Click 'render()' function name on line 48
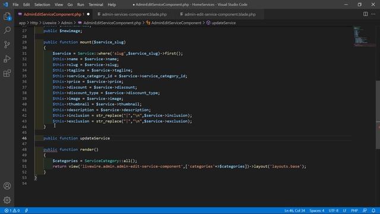Image resolution: width=380 pixels, height=214 pixels. [89, 149]
